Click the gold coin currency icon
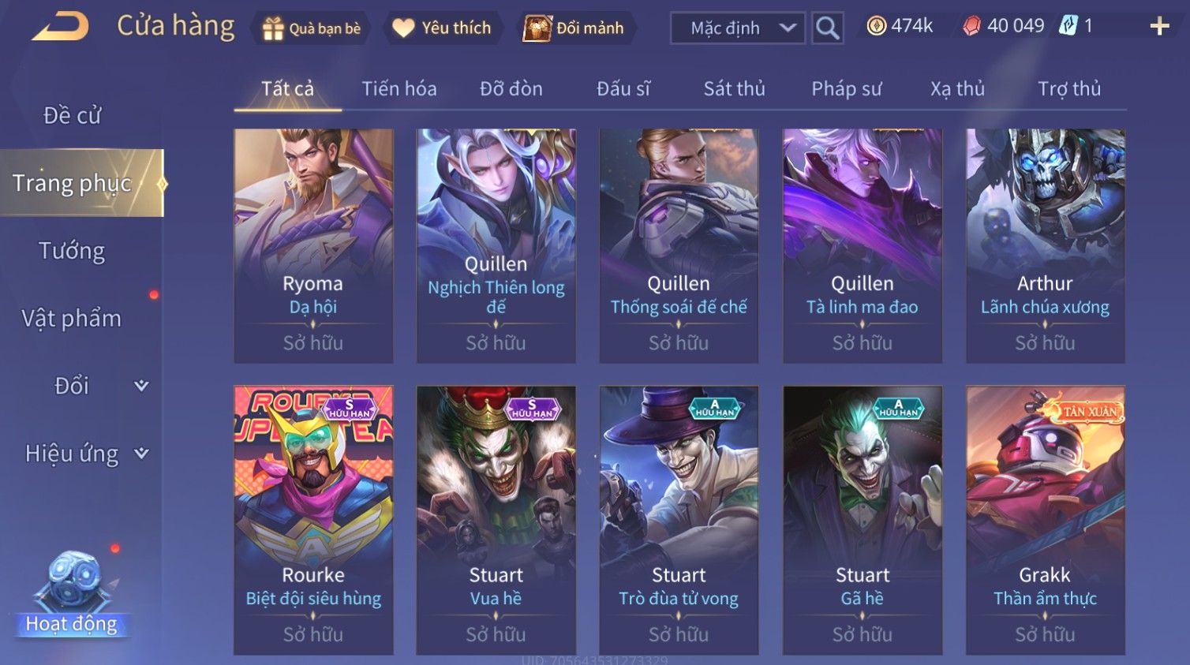Viewport: 1190px width, 665px height. point(876,26)
